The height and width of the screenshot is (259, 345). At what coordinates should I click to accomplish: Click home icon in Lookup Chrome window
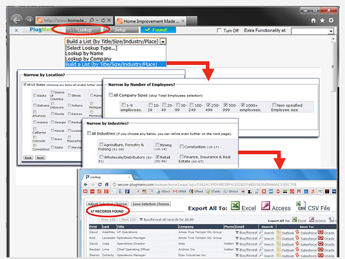coord(106,185)
